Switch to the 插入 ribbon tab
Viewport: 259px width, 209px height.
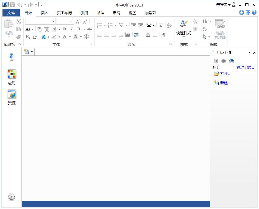[44, 13]
